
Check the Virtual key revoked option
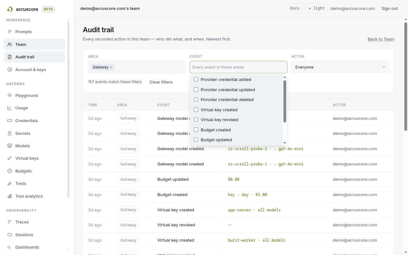pyautogui.click(x=196, y=120)
